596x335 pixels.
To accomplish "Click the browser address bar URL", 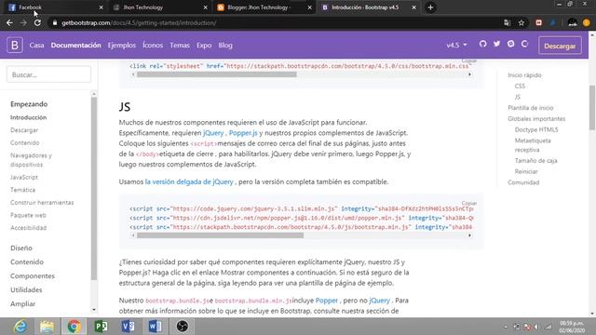I will [139, 22].
